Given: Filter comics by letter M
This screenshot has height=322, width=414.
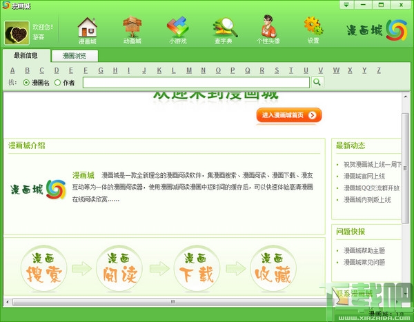Looking at the screenshot, I should [x=189, y=70].
